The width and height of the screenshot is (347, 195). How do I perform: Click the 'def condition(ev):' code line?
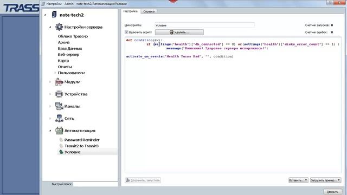144,40
